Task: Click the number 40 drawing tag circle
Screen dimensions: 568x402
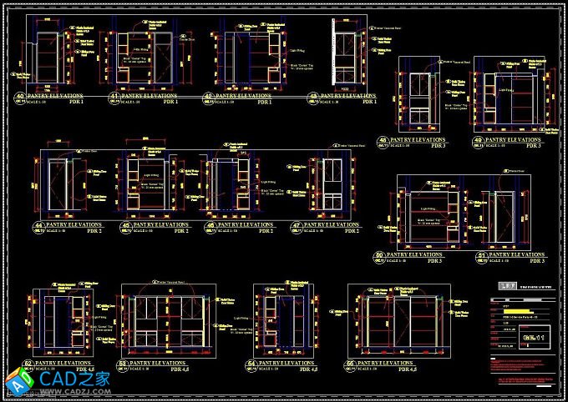Action: click(x=21, y=98)
